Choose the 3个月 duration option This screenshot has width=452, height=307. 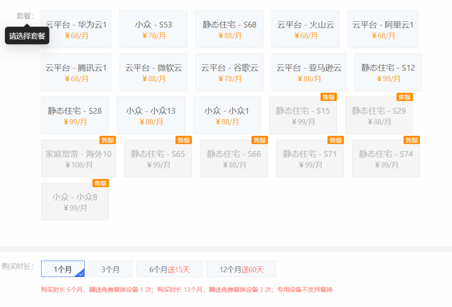point(110,269)
